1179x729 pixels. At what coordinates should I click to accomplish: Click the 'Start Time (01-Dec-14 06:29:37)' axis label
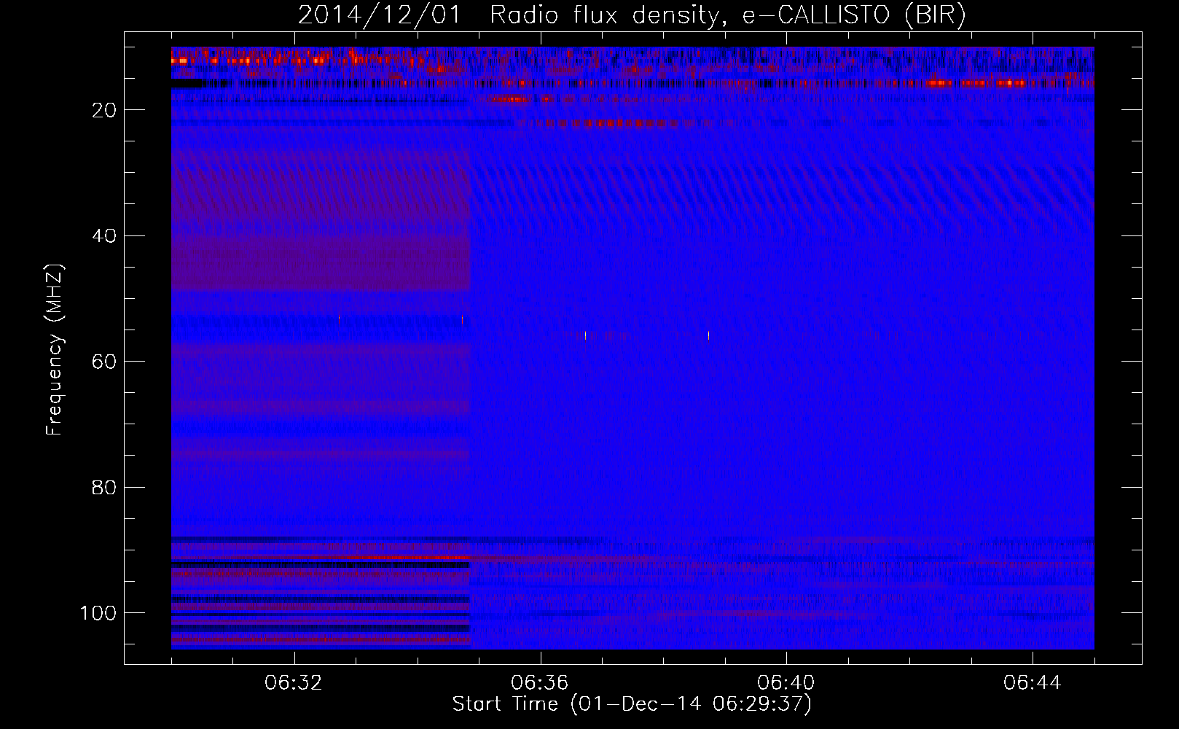coord(632,704)
